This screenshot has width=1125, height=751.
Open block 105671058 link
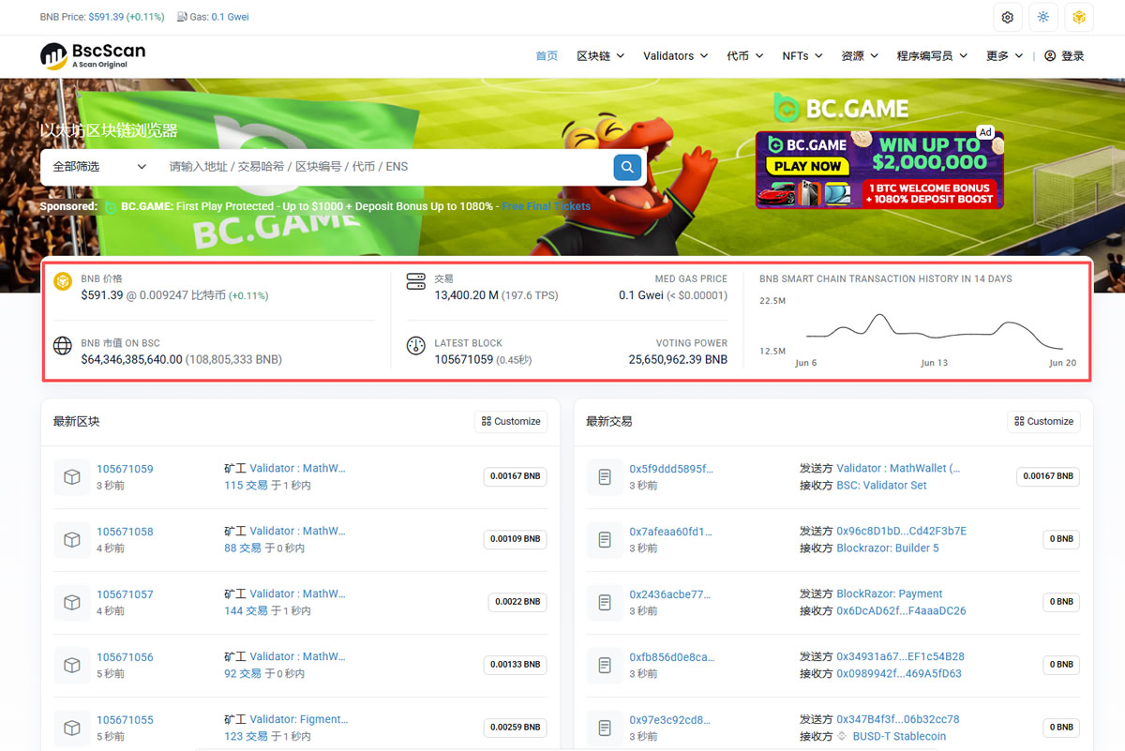[125, 532]
